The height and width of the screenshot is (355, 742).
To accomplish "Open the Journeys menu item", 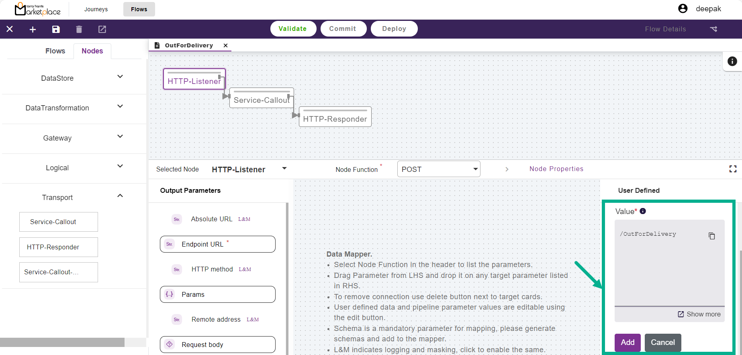I will point(96,9).
